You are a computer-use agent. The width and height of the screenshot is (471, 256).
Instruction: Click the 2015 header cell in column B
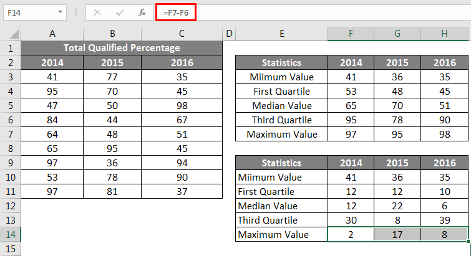pos(112,63)
